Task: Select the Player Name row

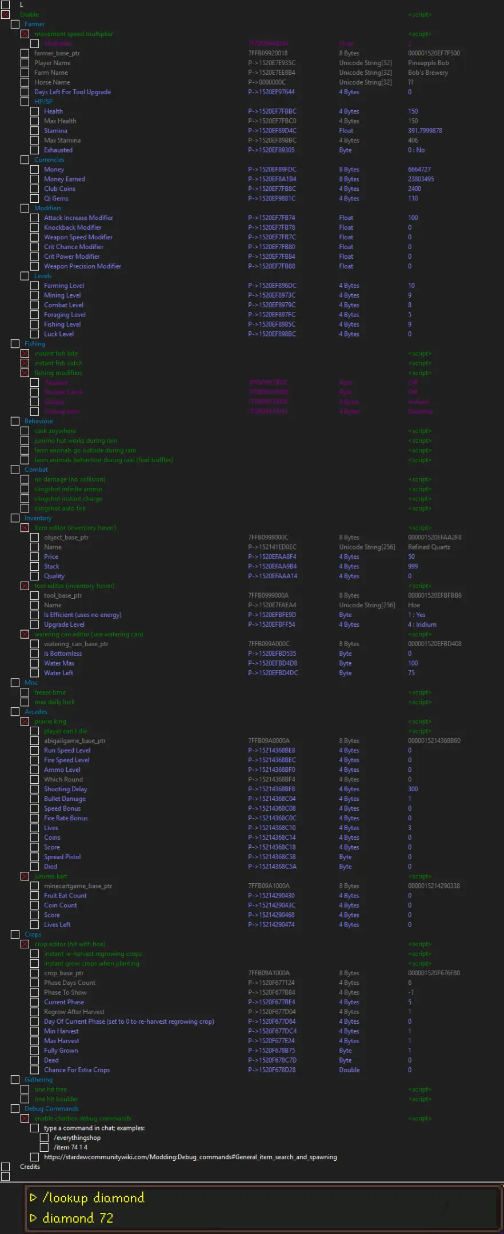Action: pos(53,63)
